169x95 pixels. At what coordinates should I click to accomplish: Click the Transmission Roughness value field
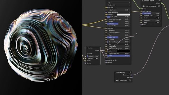(x=119, y=49)
